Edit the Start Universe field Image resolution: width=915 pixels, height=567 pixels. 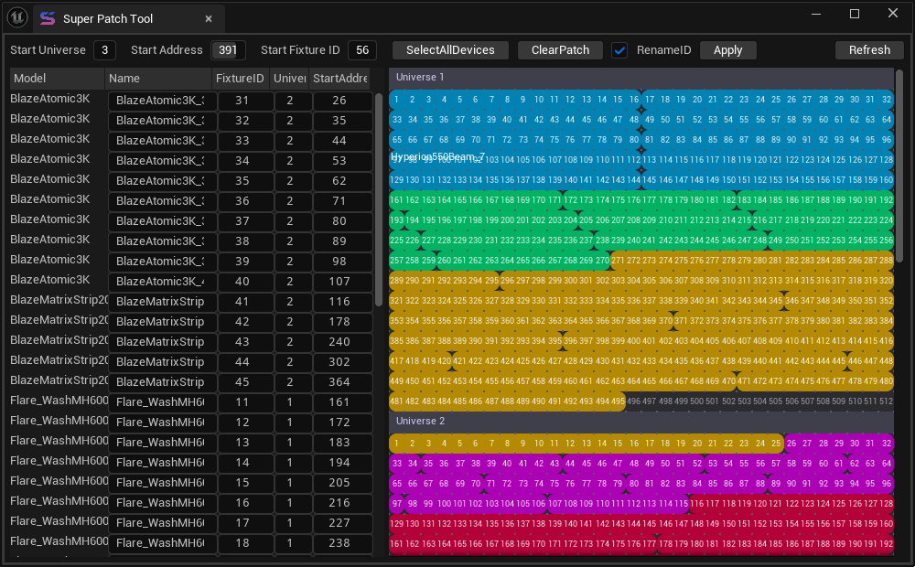(x=104, y=50)
